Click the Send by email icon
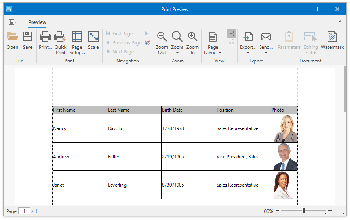 coord(265,37)
